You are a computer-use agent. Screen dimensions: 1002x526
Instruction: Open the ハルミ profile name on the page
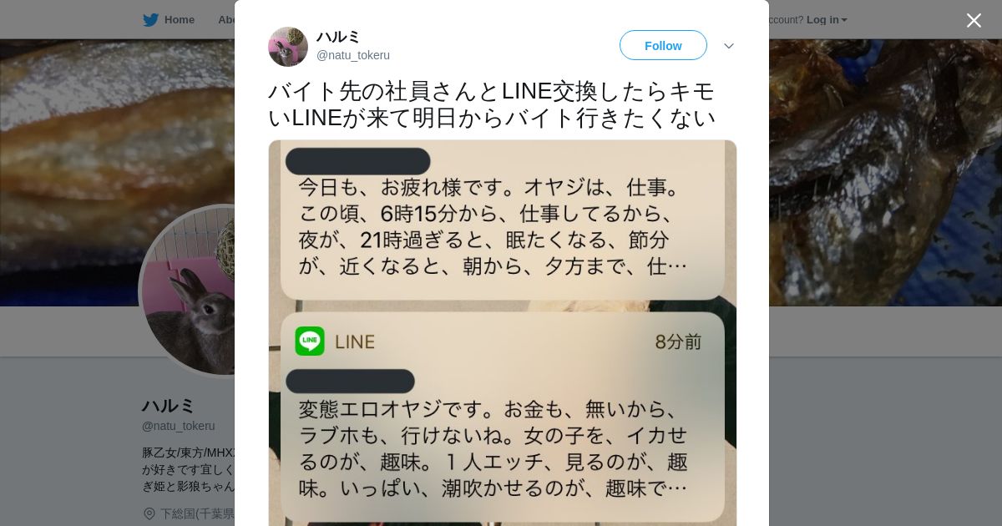coord(169,406)
